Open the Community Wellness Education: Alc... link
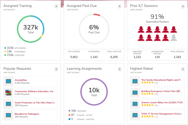Viewport: 188px width, 125px height. point(35,91)
